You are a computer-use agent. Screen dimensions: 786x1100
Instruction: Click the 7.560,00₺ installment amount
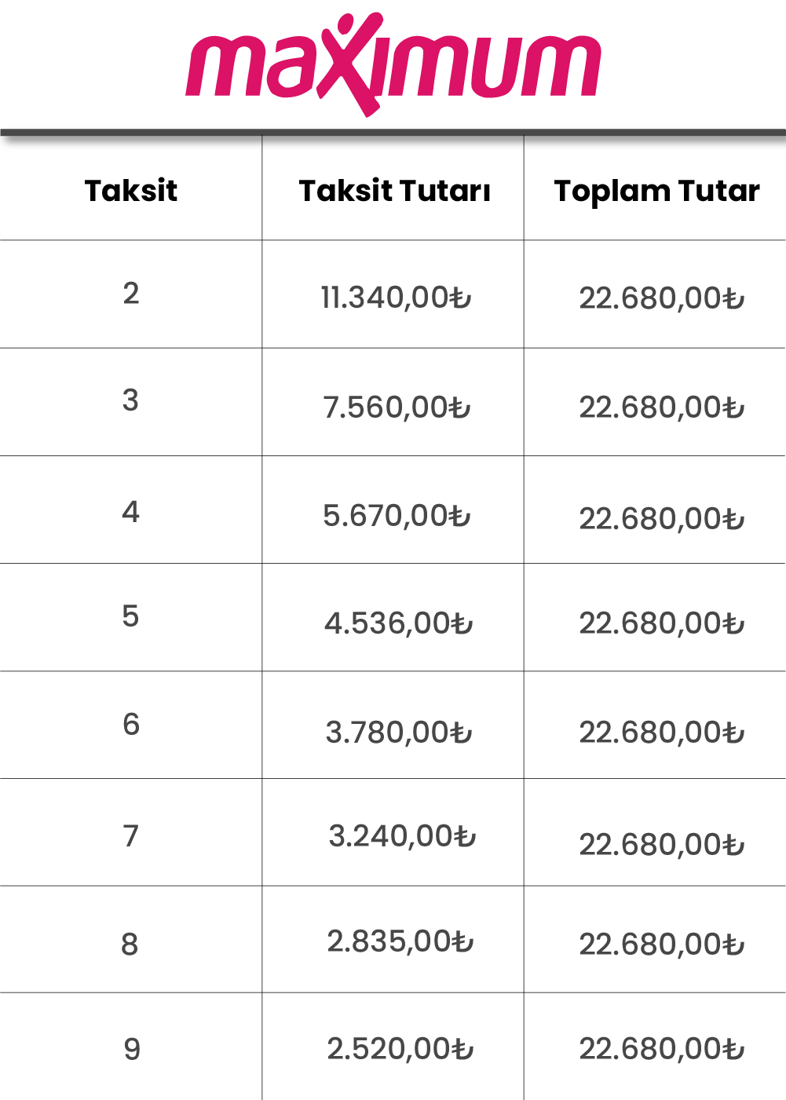(x=397, y=407)
